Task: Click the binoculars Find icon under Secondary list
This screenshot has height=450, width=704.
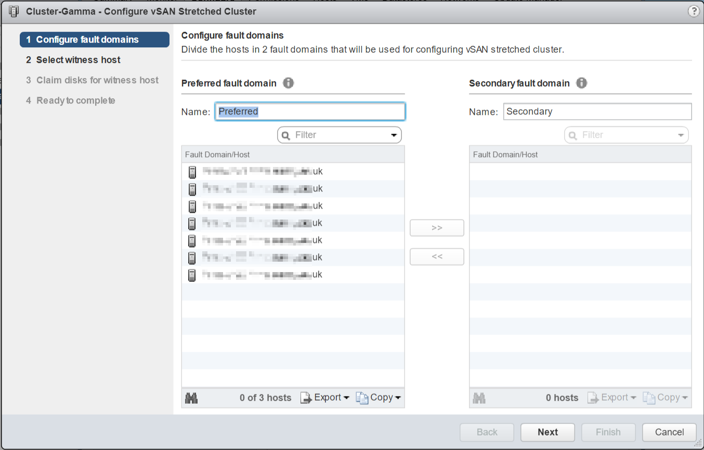Action: pyautogui.click(x=479, y=398)
